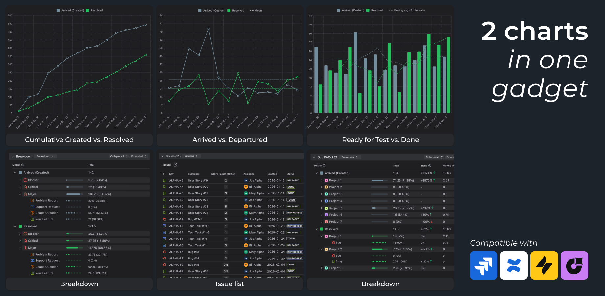Collapse the Arrived (Created) metric group
The height and width of the screenshot is (296, 605).
tap(15, 172)
